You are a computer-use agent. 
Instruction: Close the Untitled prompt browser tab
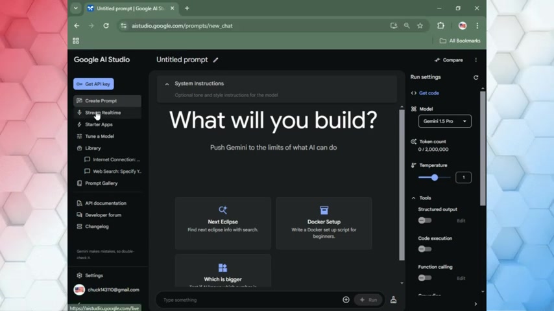pyautogui.click(x=172, y=8)
